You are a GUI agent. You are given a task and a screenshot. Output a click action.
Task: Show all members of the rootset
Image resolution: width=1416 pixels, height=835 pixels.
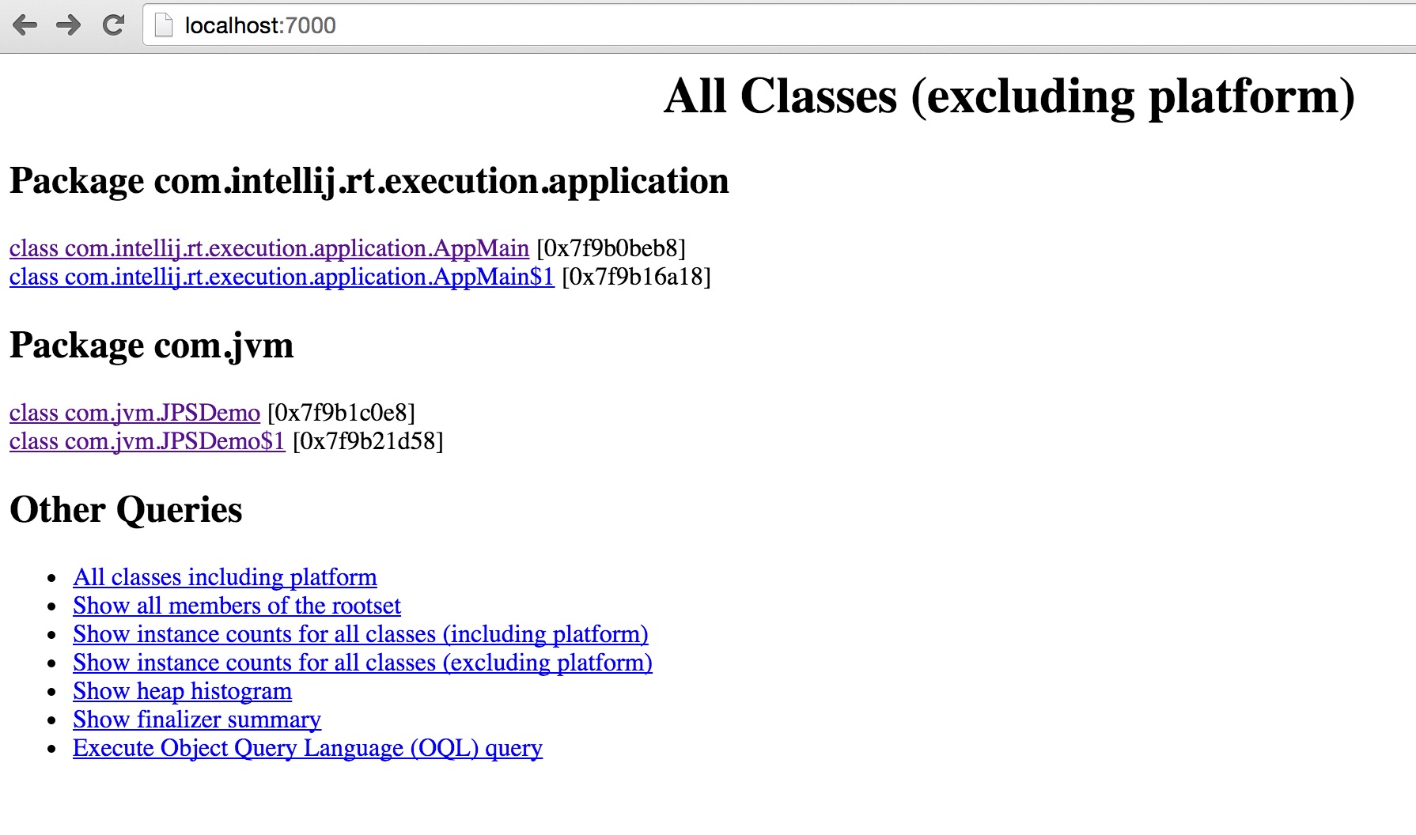[x=237, y=606]
